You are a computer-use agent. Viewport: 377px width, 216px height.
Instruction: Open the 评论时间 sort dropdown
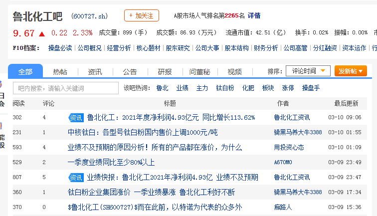click(308, 71)
